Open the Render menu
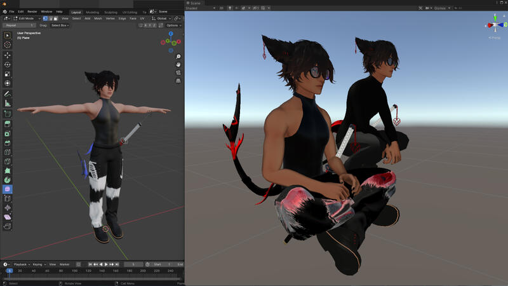The image size is (508, 286). coord(32,11)
